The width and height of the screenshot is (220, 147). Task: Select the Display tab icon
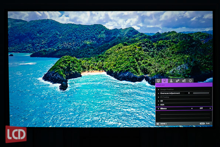(x=165, y=81)
